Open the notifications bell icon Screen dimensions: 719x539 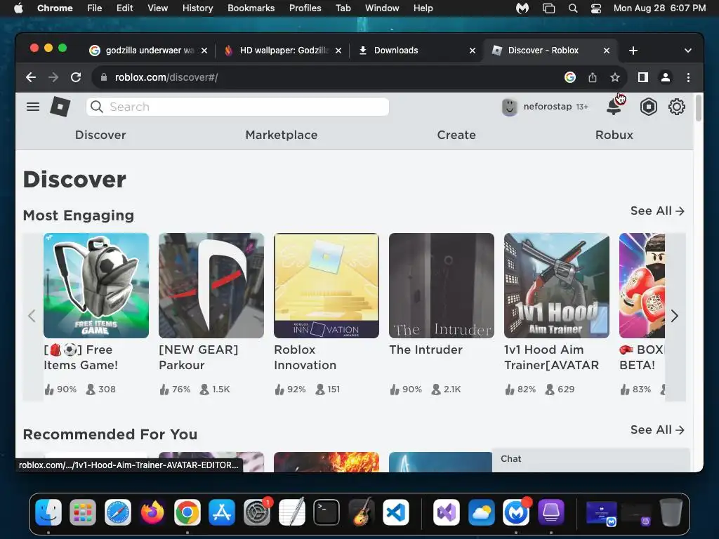click(614, 107)
